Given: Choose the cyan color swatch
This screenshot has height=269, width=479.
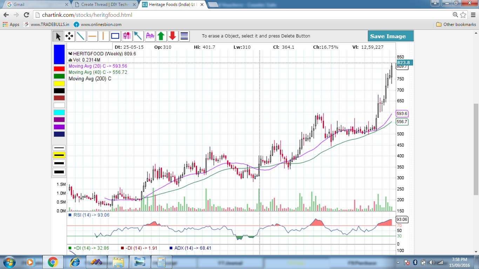Looking at the screenshot, I should point(59,112).
